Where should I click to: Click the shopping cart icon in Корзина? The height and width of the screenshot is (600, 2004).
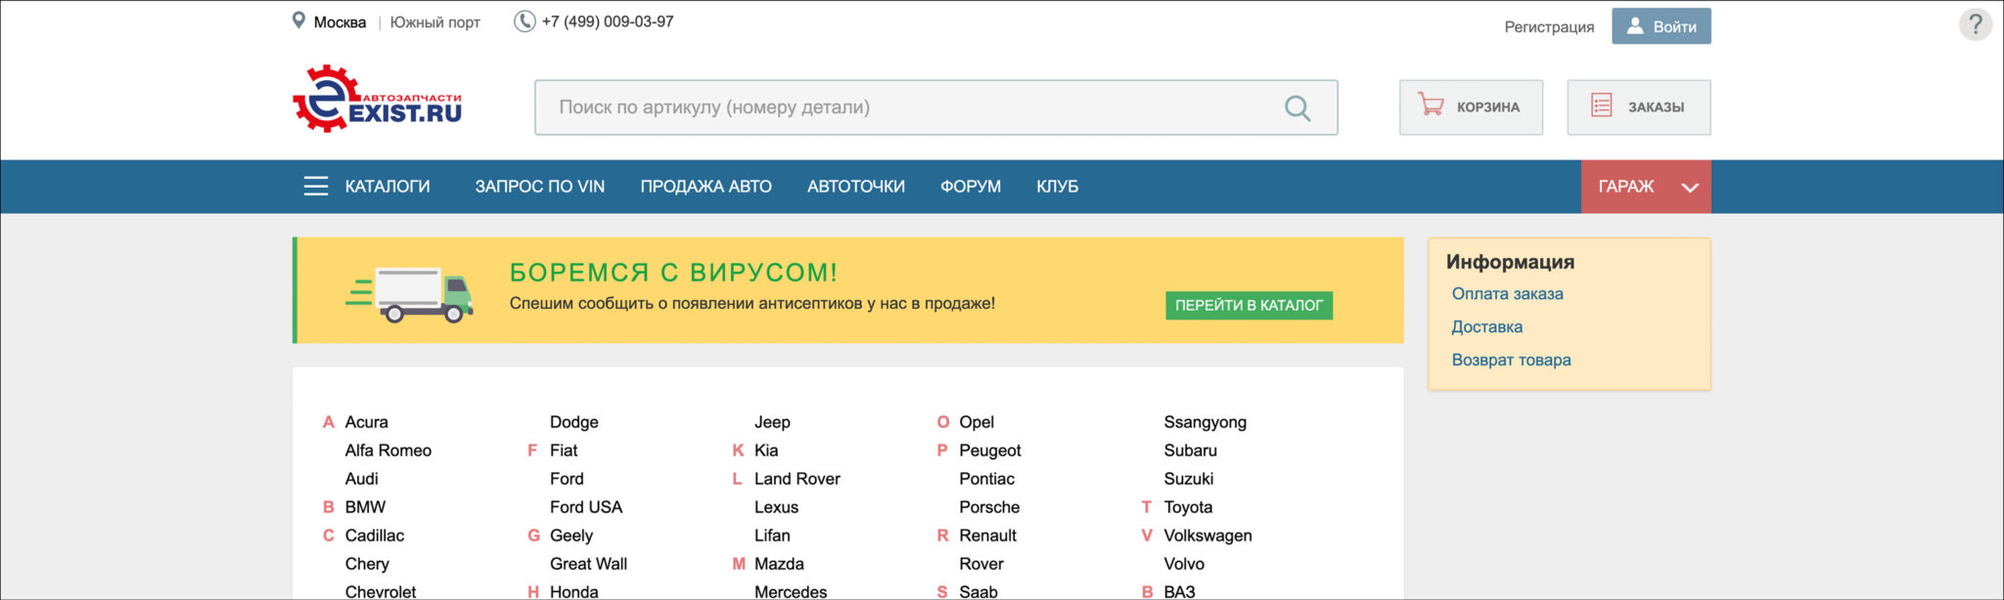[x=1431, y=106]
